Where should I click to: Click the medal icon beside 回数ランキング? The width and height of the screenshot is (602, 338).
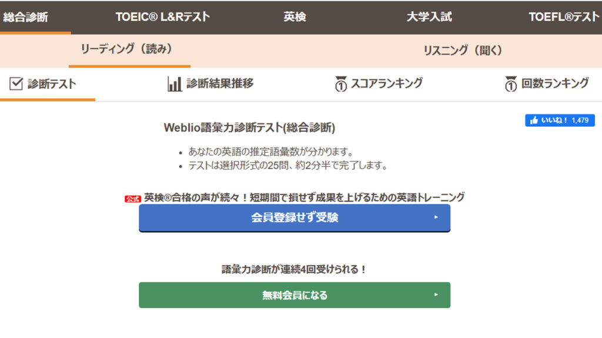tap(511, 83)
